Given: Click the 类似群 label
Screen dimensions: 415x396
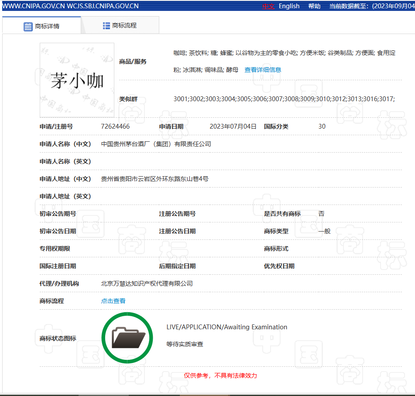Looking at the screenshot, I should tap(128, 99).
